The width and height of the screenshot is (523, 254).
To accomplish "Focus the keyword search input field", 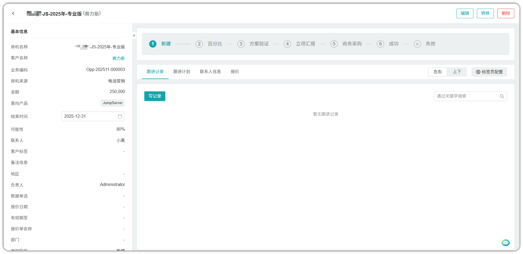I will [x=467, y=96].
